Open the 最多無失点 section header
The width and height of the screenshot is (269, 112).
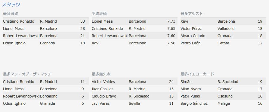(x=101, y=74)
